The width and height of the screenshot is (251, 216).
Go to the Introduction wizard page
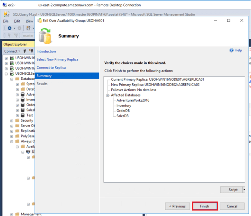point(46,51)
